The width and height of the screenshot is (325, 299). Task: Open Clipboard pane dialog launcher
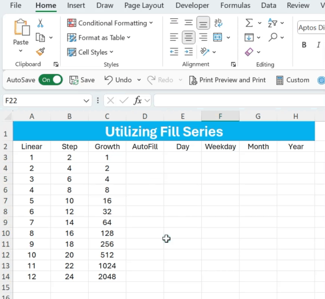click(x=56, y=64)
